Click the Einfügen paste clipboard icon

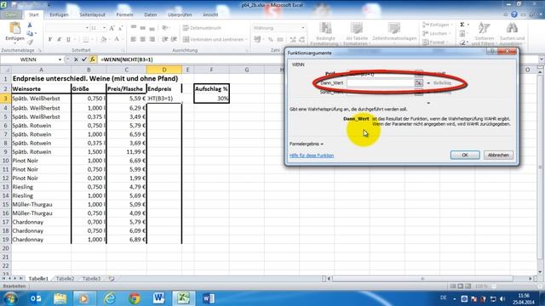[x=15, y=28]
